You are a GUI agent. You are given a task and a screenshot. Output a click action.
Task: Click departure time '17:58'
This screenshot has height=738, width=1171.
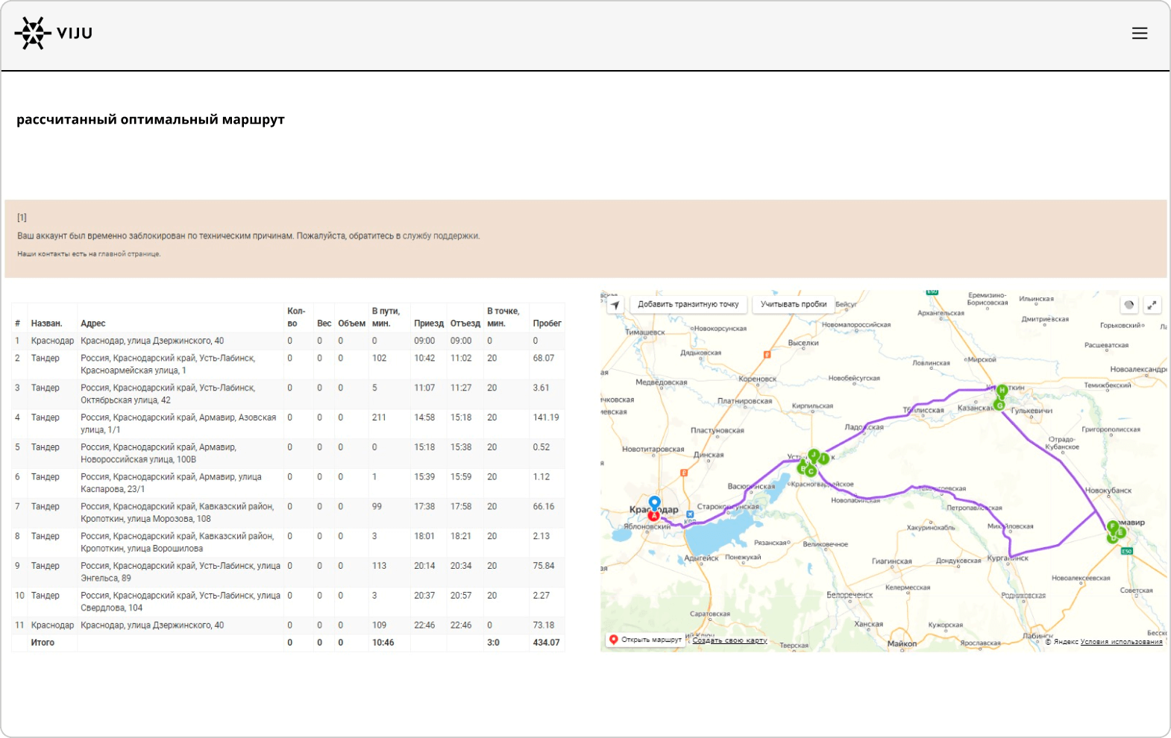[x=461, y=507]
